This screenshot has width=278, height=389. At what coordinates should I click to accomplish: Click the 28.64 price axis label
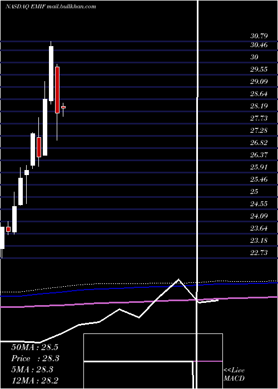click(x=259, y=94)
